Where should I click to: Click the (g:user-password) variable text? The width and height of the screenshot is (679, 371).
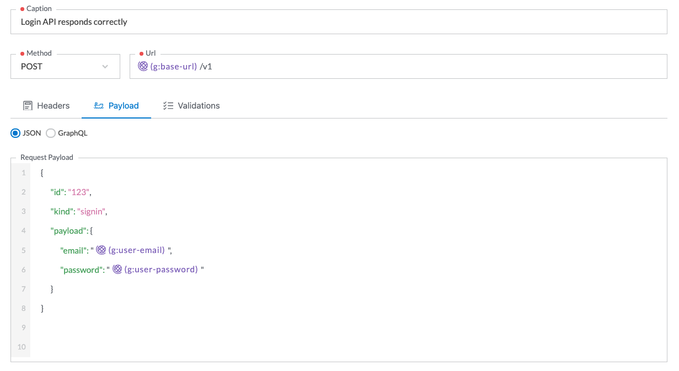tap(161, 270)
